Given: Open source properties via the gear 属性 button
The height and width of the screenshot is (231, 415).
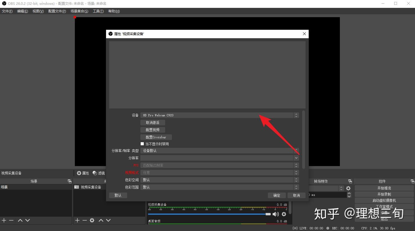Looking at the screenshot, I should (83, 173).
